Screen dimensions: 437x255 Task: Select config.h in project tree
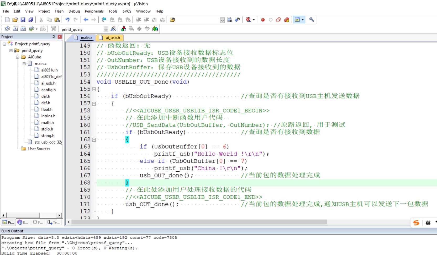tap(48, 90)
